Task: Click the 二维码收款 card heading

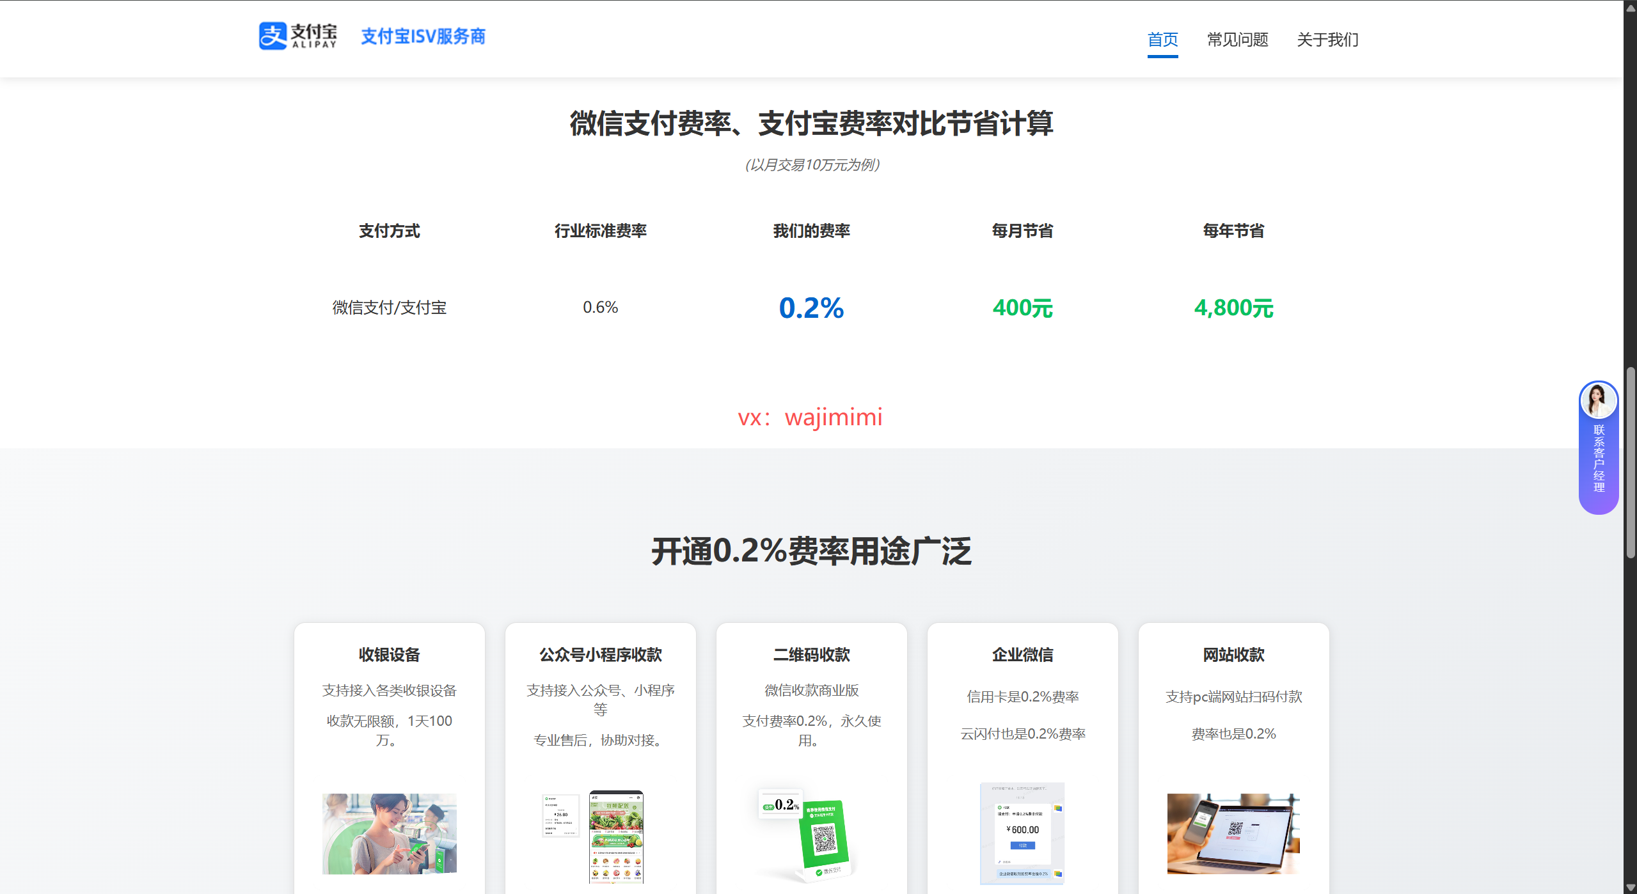Action: click(x=811, y=655)
